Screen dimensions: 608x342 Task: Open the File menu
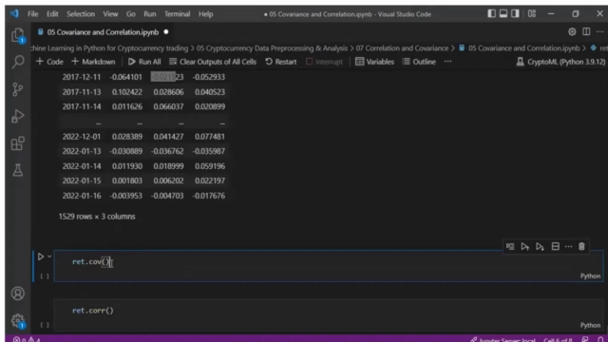33,14
